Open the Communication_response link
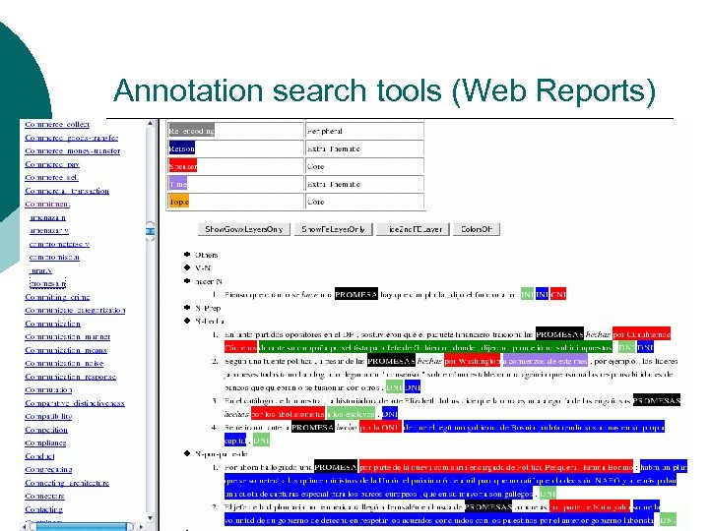The width and height of the screenshot is (709, 531). coord(71,377)
